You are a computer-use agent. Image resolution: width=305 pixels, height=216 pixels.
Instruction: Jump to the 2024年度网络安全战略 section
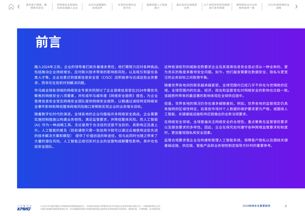[x=278, y=6]
